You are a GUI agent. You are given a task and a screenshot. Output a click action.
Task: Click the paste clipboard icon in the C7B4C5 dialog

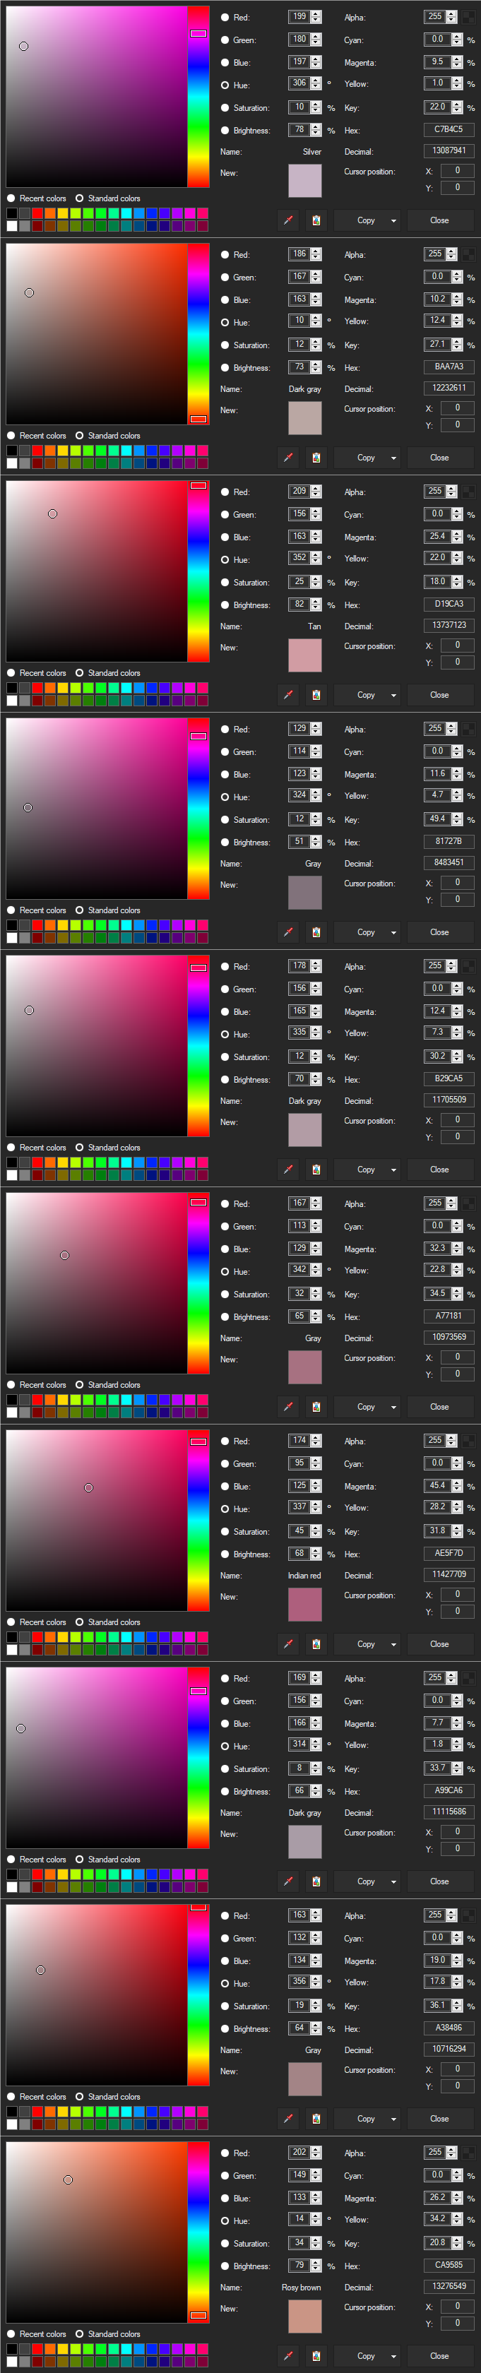(316, 220)
